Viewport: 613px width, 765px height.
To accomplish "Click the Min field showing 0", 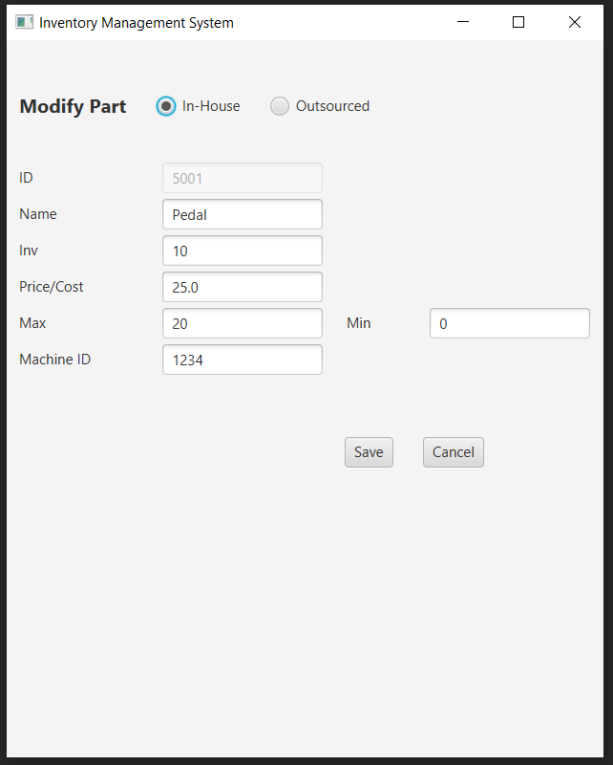I will (x=509, y=323).
